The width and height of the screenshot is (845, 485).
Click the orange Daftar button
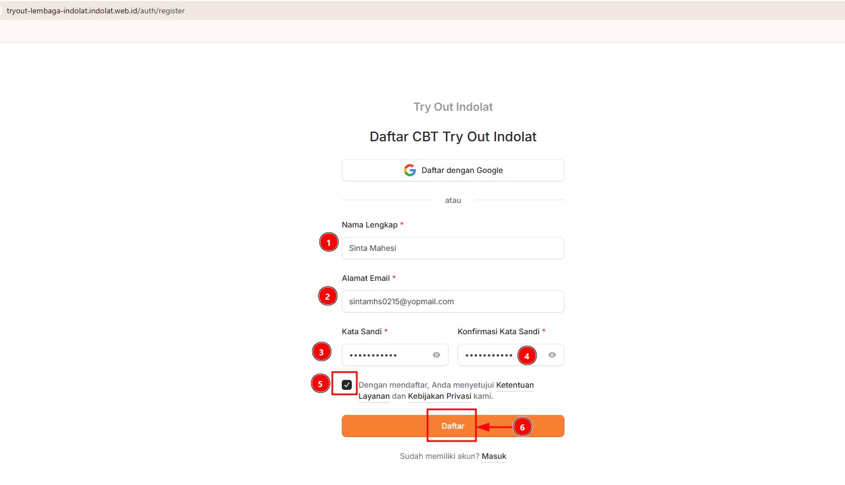point(453,426)
